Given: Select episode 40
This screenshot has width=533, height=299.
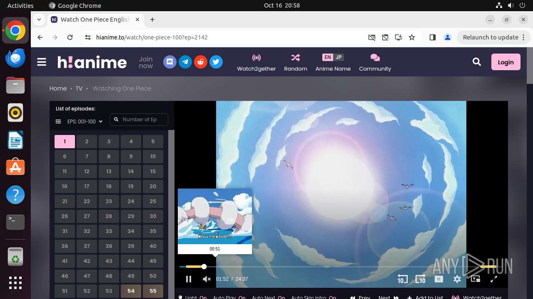Looking at the screenshot, I should click(x=153, y=246).
